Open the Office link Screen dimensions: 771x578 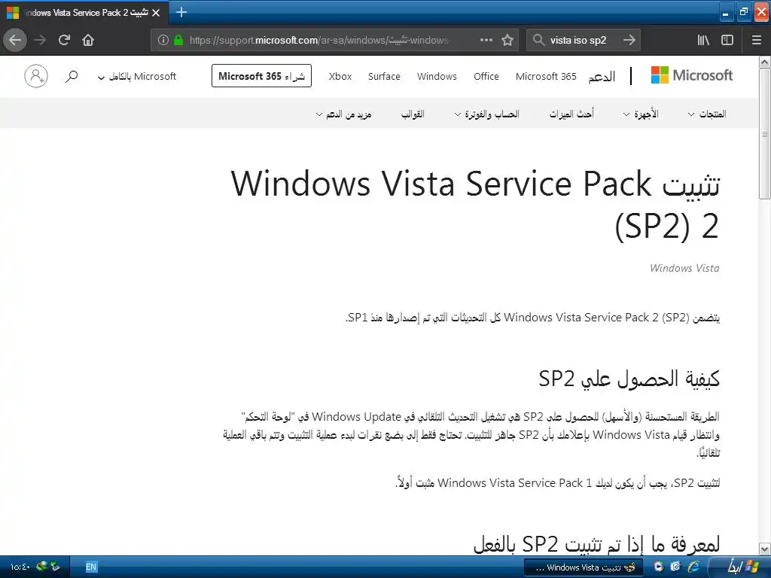(x=486, y=77)
